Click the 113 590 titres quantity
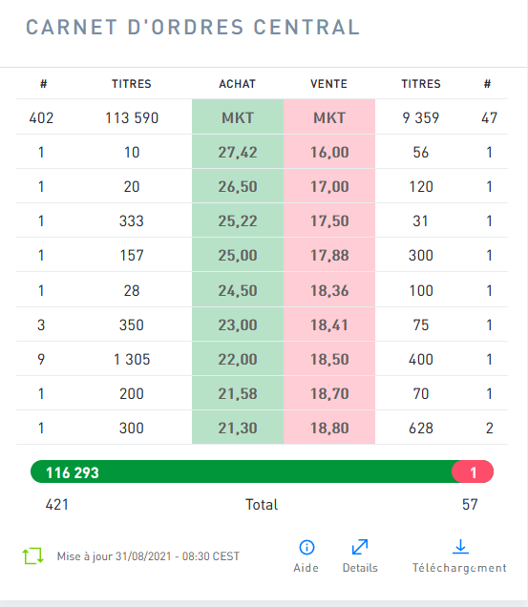The image size is (528, 607). pos(132,117)
